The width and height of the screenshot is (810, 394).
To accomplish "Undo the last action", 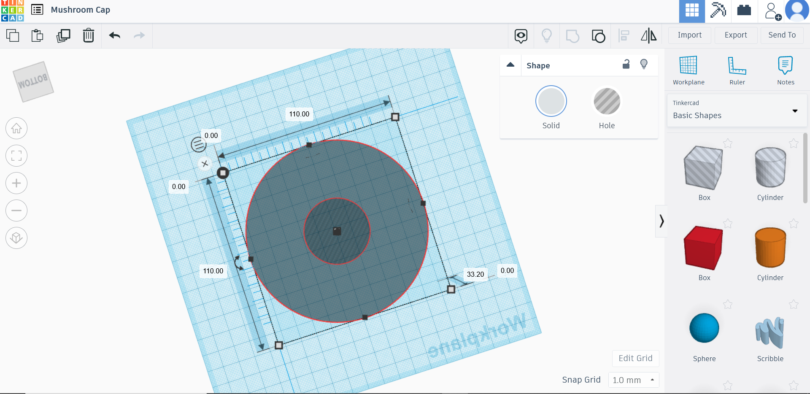I will 114,36.
